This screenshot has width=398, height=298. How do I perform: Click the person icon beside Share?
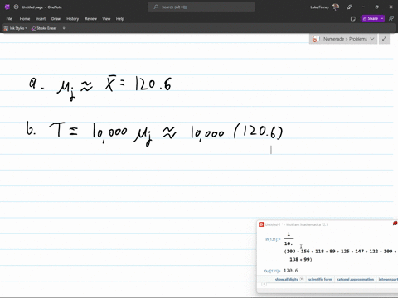pyautogui.click(x=391, y=18)
